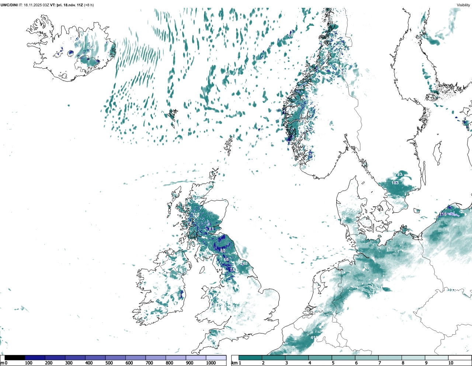Click the 200–300 m legend swatch
The image size is (472, 366).
pos(55,358)
